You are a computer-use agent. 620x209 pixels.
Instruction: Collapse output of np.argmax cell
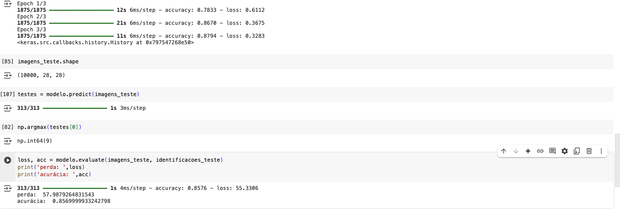click(x=8, y=141)
